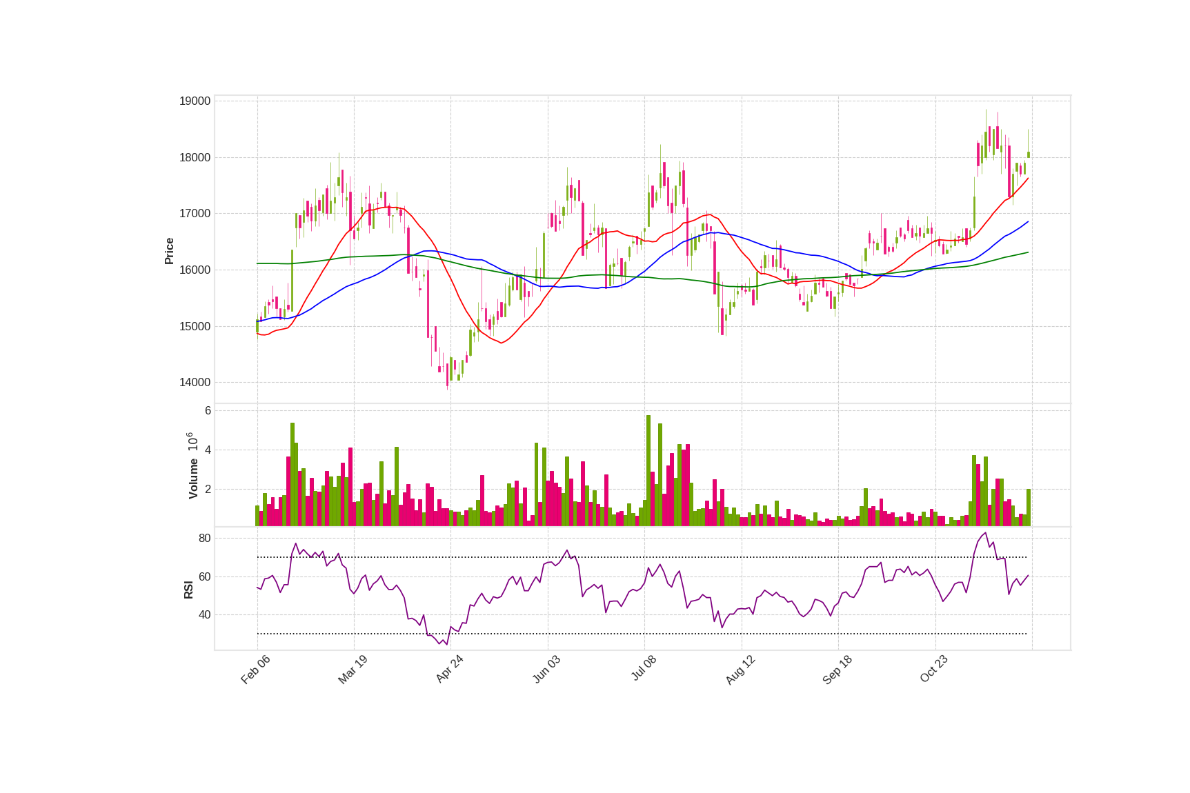Click the 14000 price axis label
The image size is (1190, 793).
point(195,383)
